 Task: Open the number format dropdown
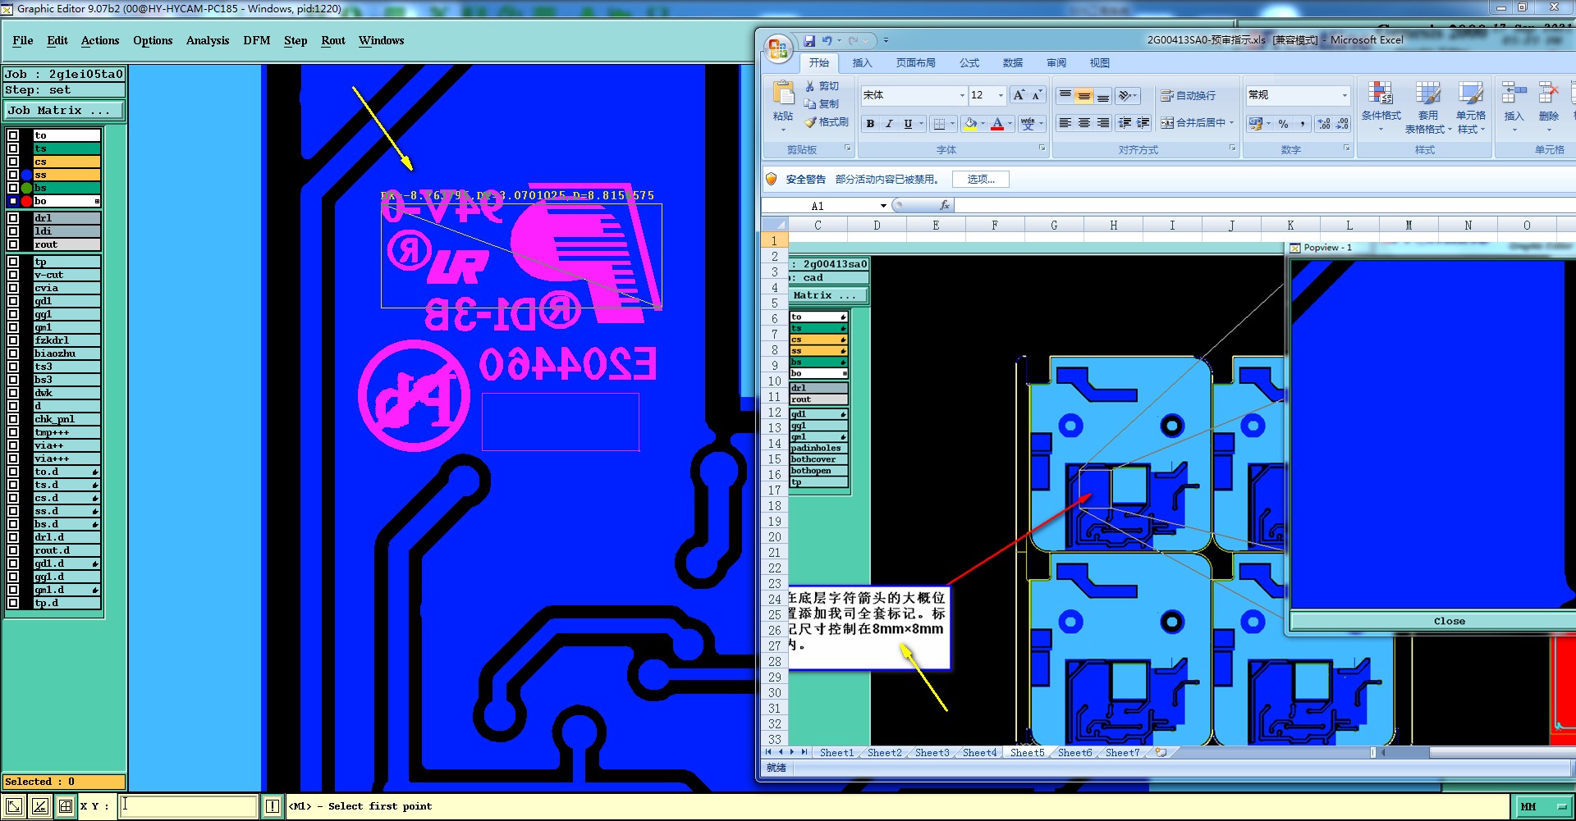1345,95
